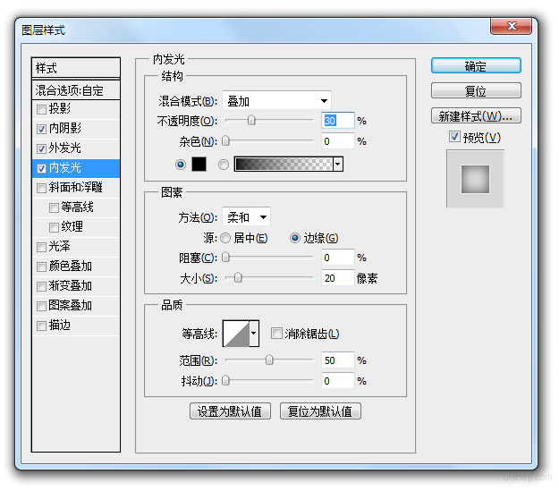Click the contour curve thumbnail
The height and width of the screenshot is (491, 559).
(236, 334)
